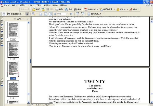Click the document scrollbar up arrow
Image resolution: width=153 pixels, height=106 pixels.
pyautogui.click(x=151, y=22)
